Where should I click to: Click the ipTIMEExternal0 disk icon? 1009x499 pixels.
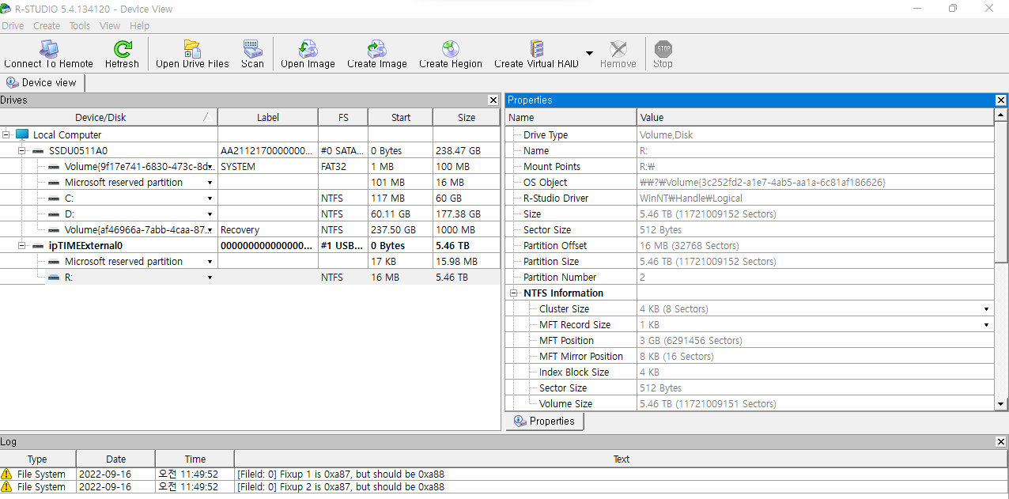tap(38, 246)
